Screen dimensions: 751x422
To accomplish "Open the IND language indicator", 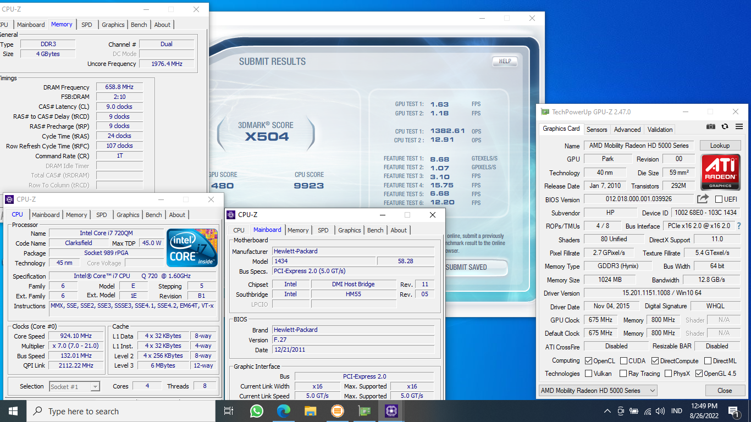I will pyautogui.click(x=677, y=411).
